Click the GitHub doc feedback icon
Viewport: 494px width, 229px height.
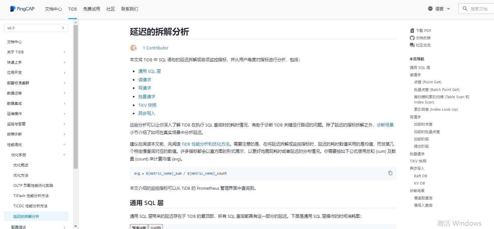pos(412,38)
